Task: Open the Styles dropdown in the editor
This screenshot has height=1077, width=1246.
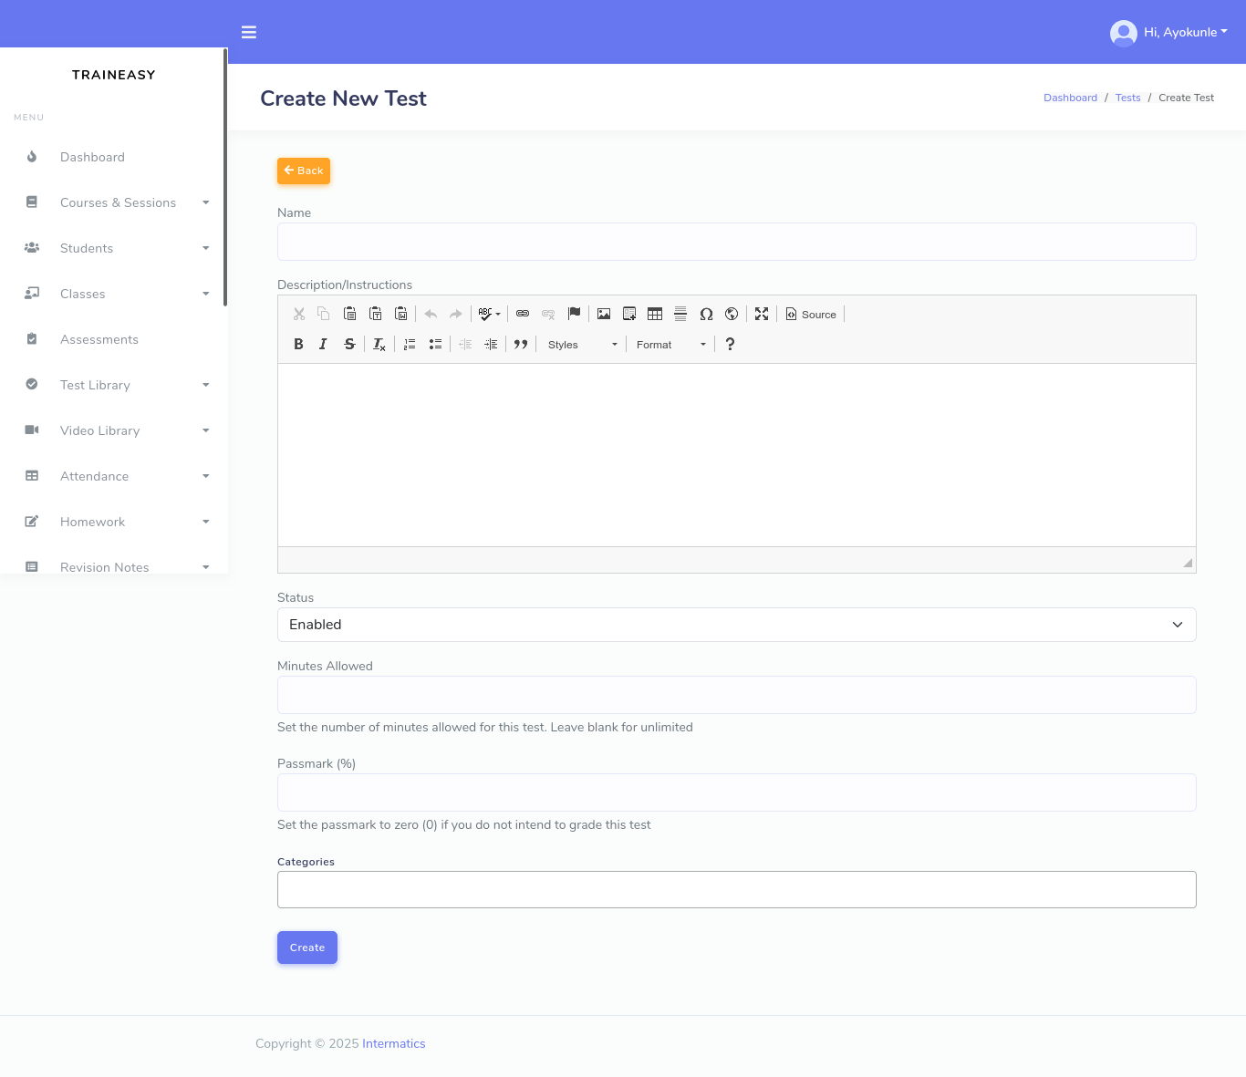Action: (582, 345)
